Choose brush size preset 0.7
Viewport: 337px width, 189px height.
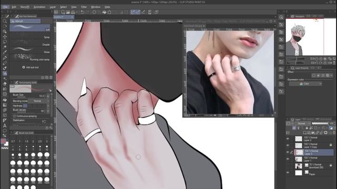click(13, 140)
